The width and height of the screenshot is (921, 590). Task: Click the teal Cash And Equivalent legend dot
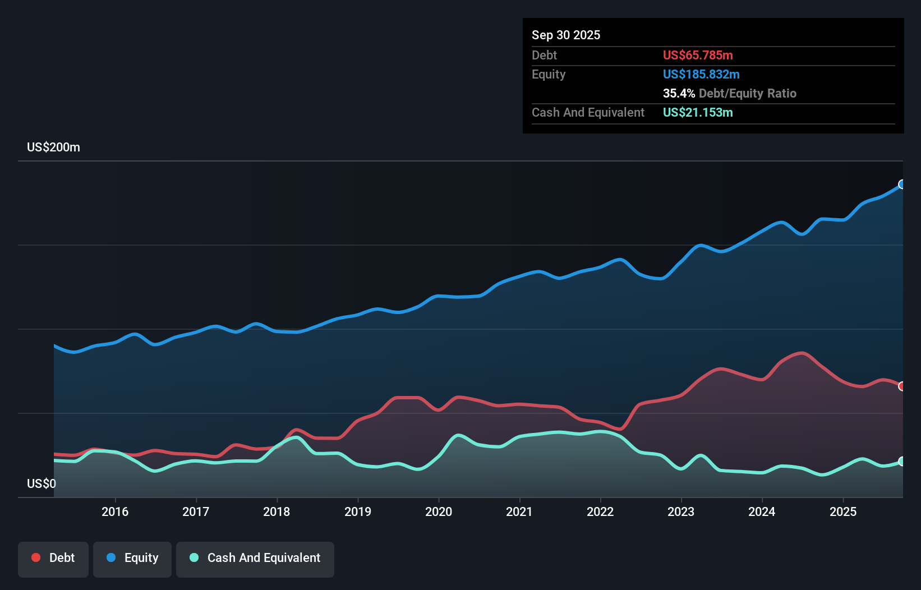(193, 557)
